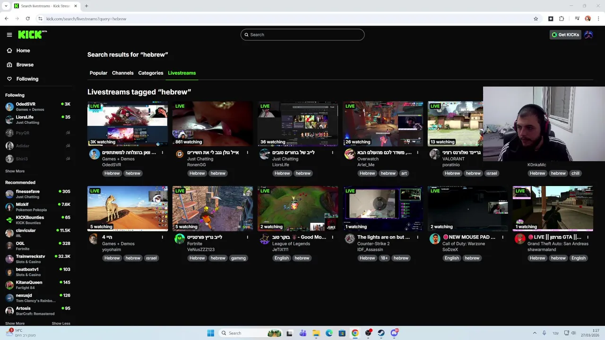Click Ariel_Me channel avatar on stream card
This screenshot has width=605, height=340.
350,154
